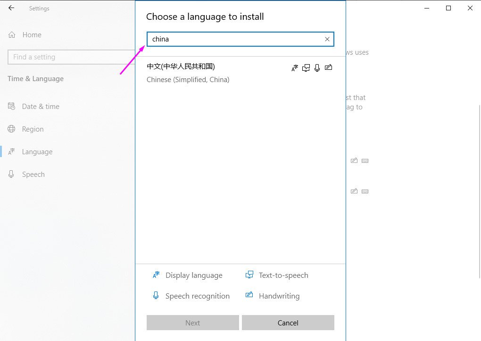Click the Display language legend icon at dialog bottom
The image size is (481, 341).
156,275
